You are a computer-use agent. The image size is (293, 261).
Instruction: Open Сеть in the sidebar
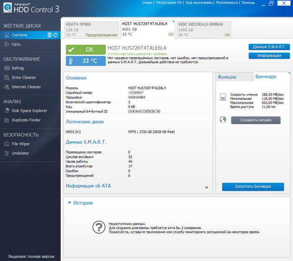[30, 44]
